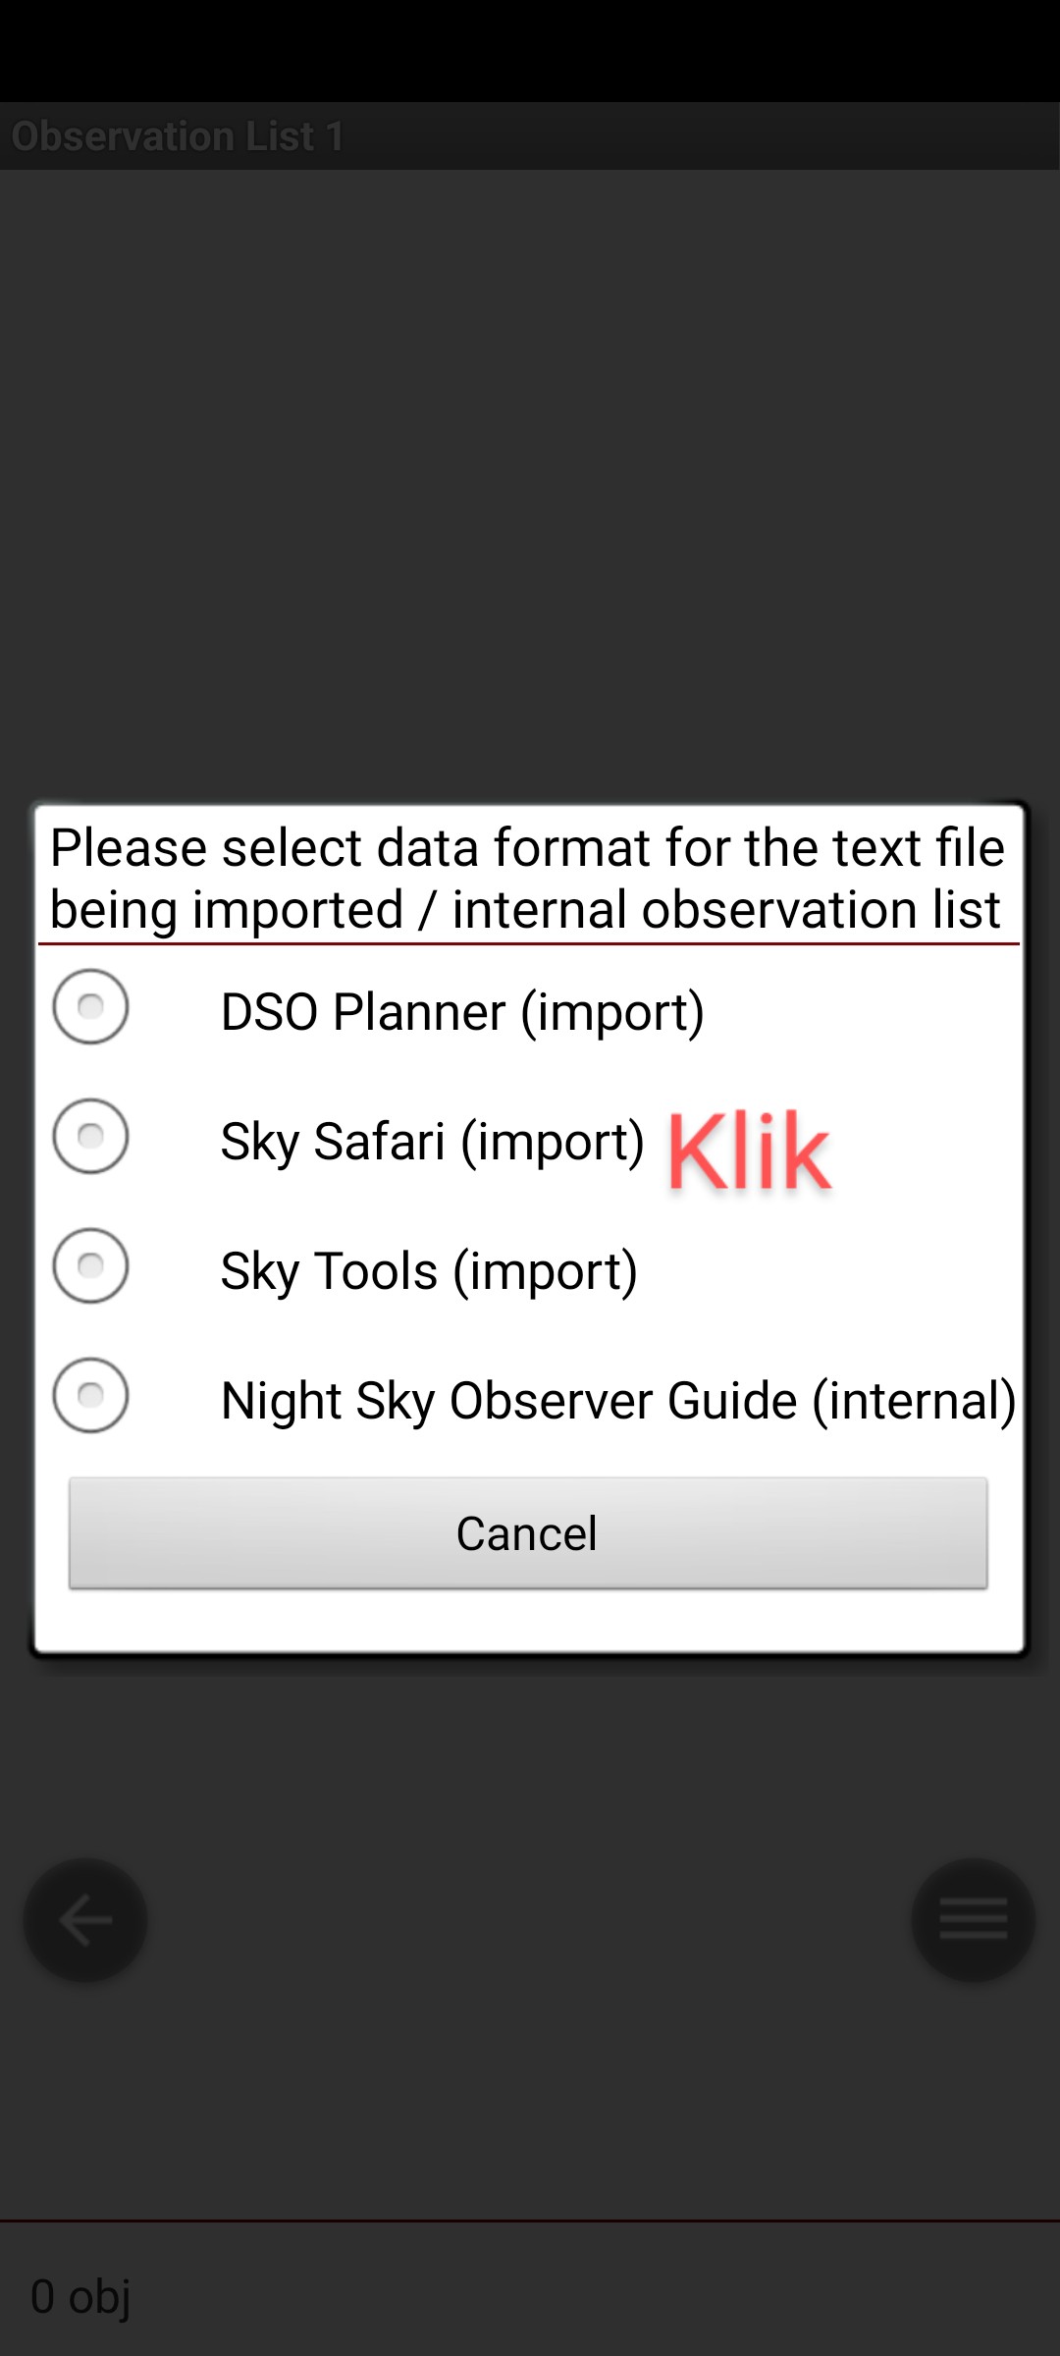Select the Sky Safari radio button
Screen dimensions: 1060x2356
click(90, 1137)
